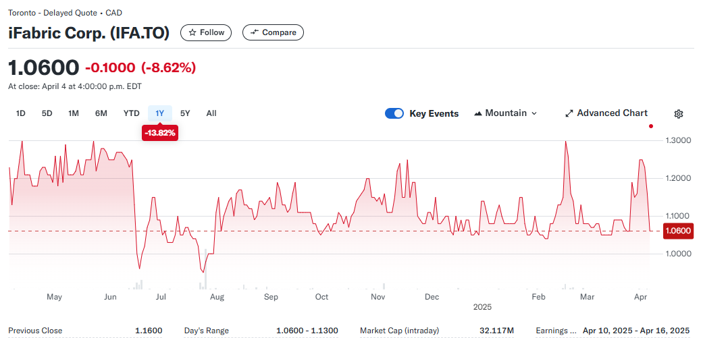The width and height of the screenshot is (701, 338).
Task: Click the Apr label on the x-axis
Action: (x=642, y=297)
